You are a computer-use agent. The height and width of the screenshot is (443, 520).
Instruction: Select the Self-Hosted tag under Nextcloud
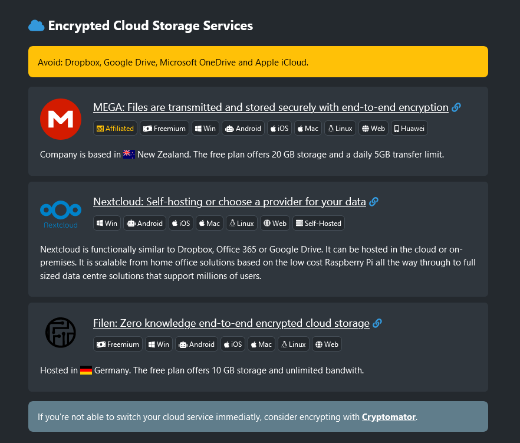pyautogui.click(x=318, y=223)
